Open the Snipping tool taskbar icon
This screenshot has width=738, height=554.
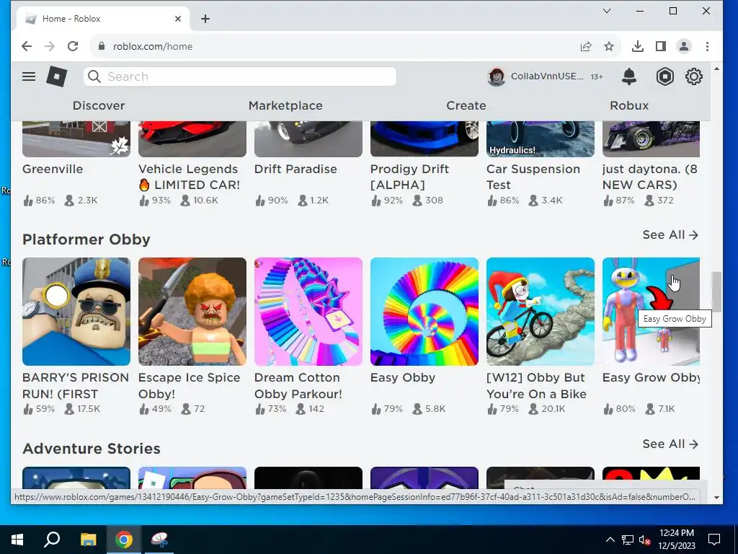159,540
